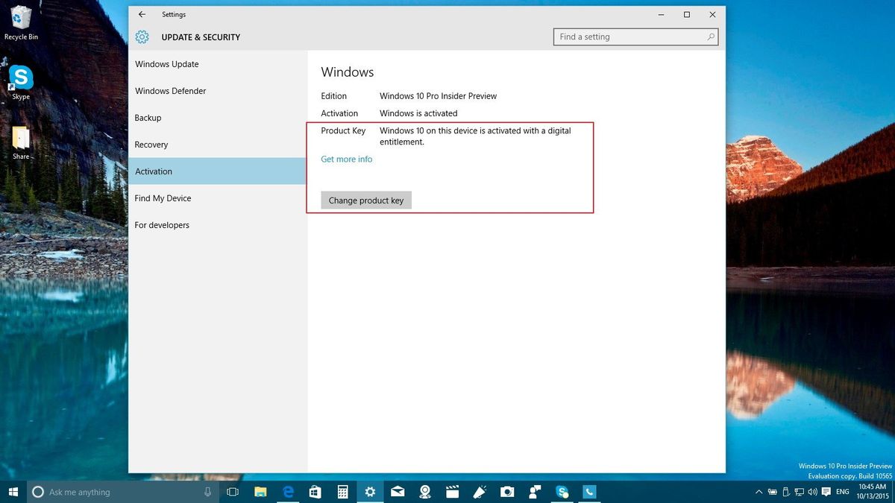Open the Action Center notification icon
This screenshot has height=503, width=895.
point(826,492)
